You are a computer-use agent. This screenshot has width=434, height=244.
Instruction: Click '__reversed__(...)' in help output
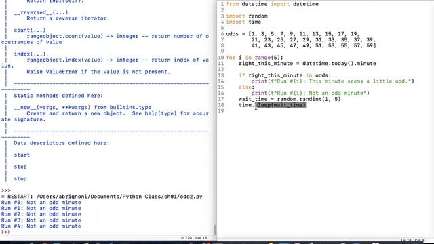coord(41,12)
